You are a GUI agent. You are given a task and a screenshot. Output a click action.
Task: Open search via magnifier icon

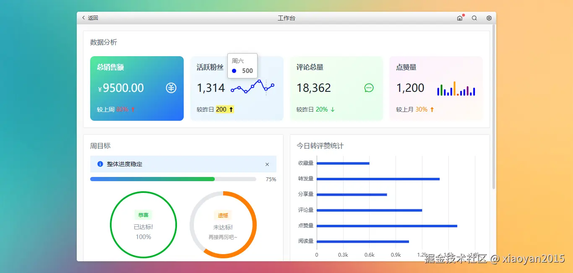point(474,18)
